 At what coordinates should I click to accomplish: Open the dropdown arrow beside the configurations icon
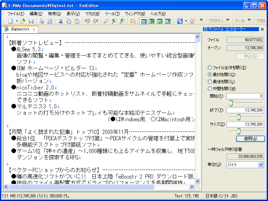click(x=186, y=21)
